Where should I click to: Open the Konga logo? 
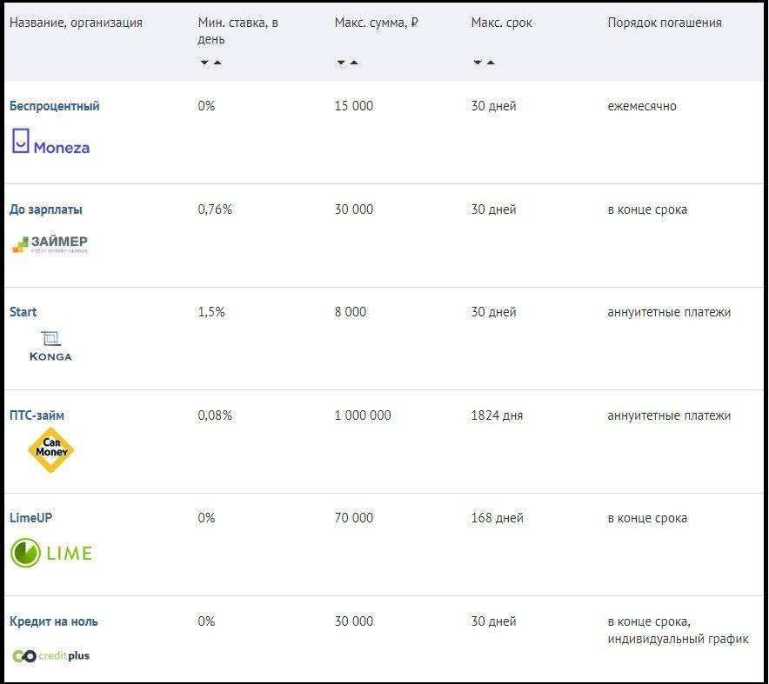(50, 345)
